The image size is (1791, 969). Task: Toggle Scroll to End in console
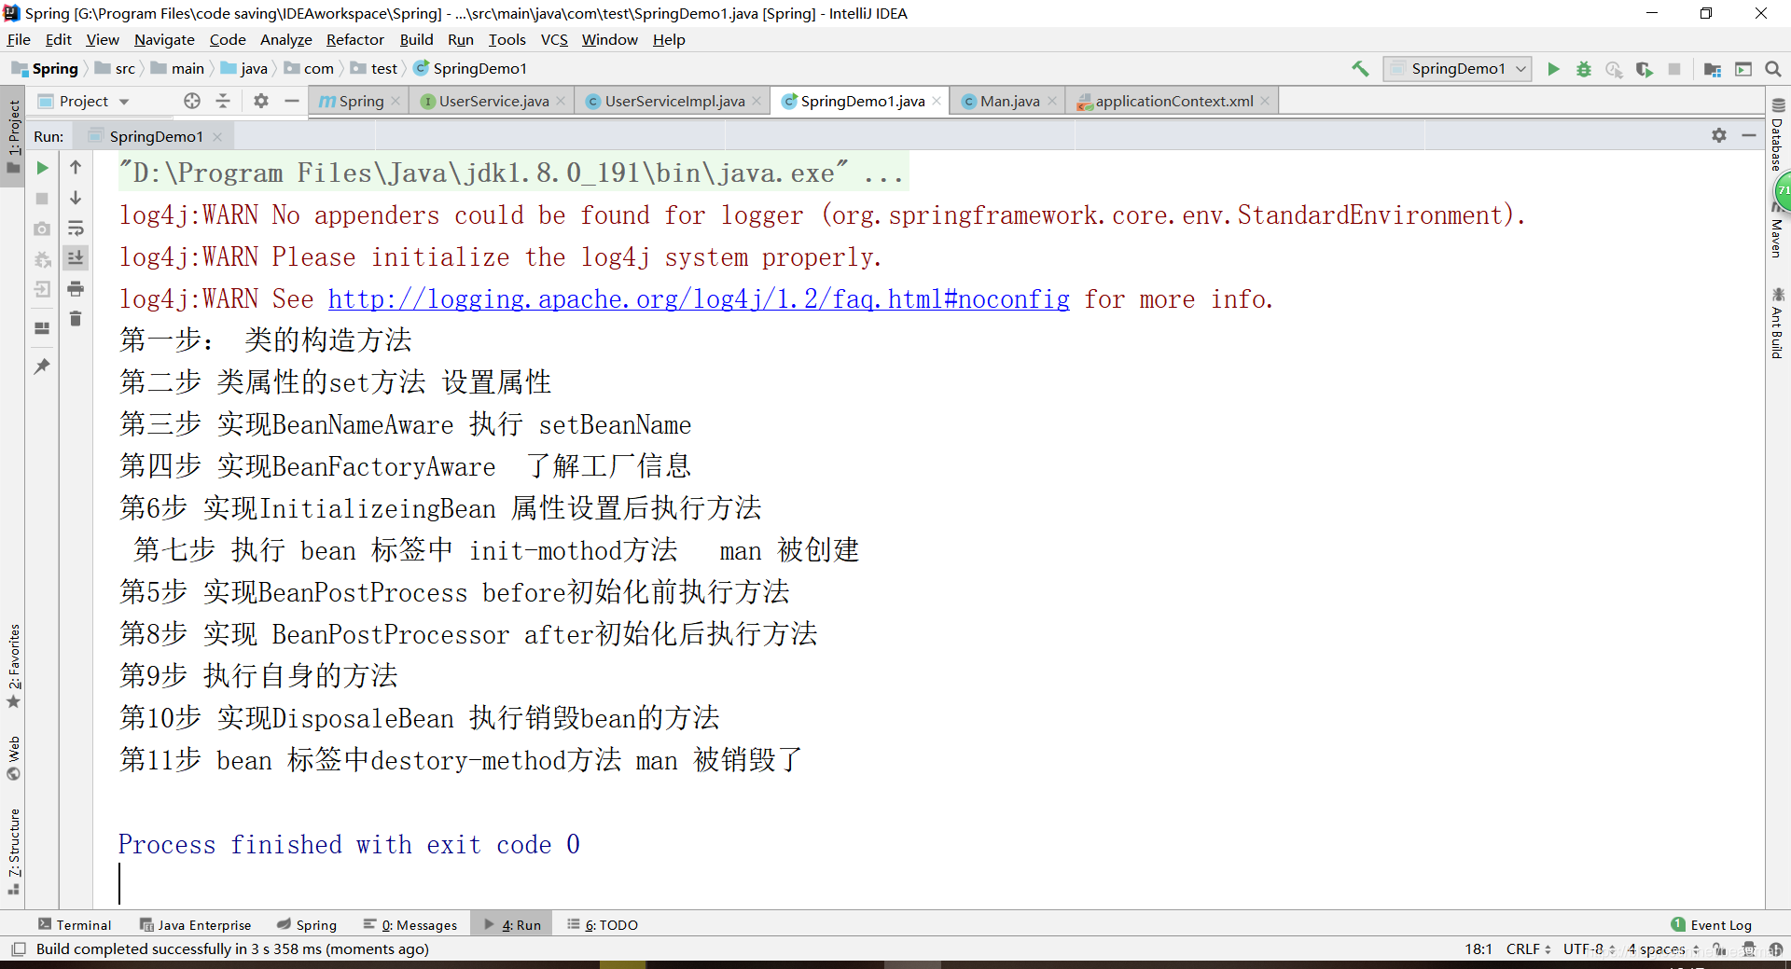tap(76, 257)
